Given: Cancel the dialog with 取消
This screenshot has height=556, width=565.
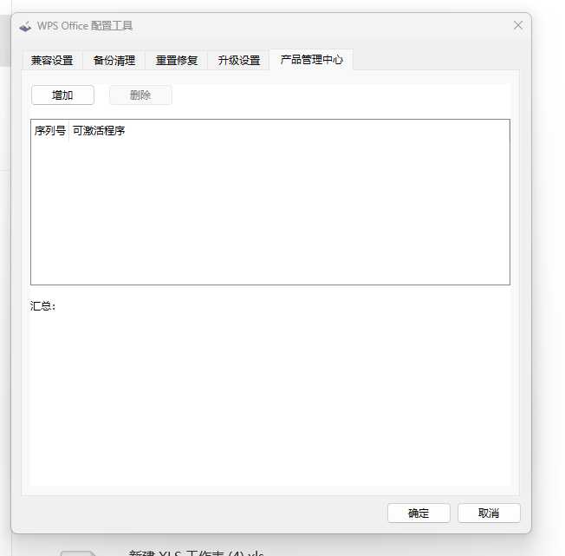Looking at the screenshot, I should coord(489,513).
